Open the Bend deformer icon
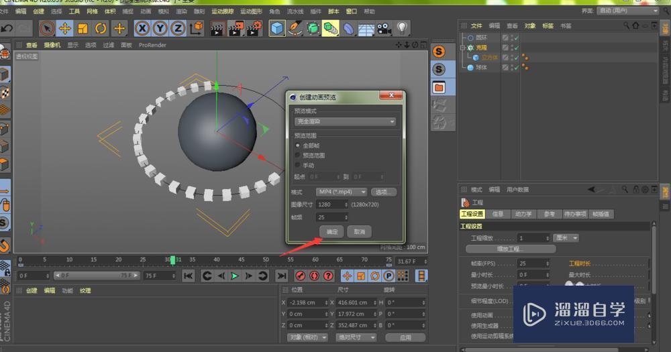 pos(349,29)
